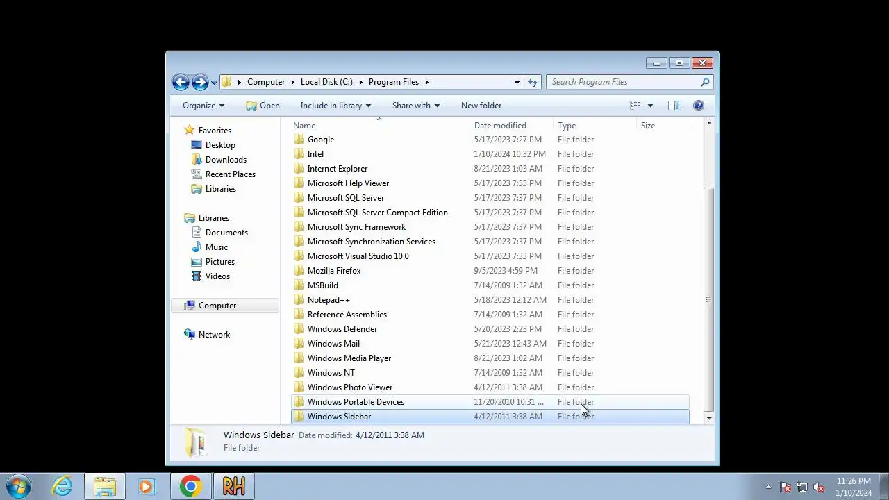Open the address bar history dropdown

tap(517, 82)
